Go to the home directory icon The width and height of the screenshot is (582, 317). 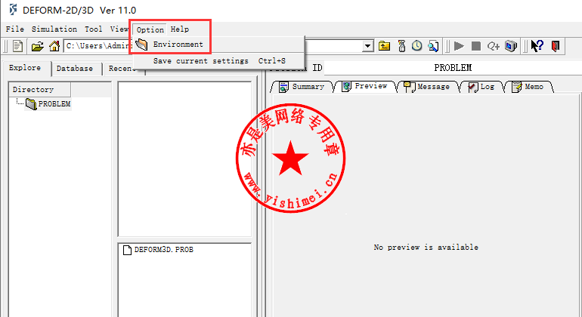pyautogui.click(x=54, y=46)
